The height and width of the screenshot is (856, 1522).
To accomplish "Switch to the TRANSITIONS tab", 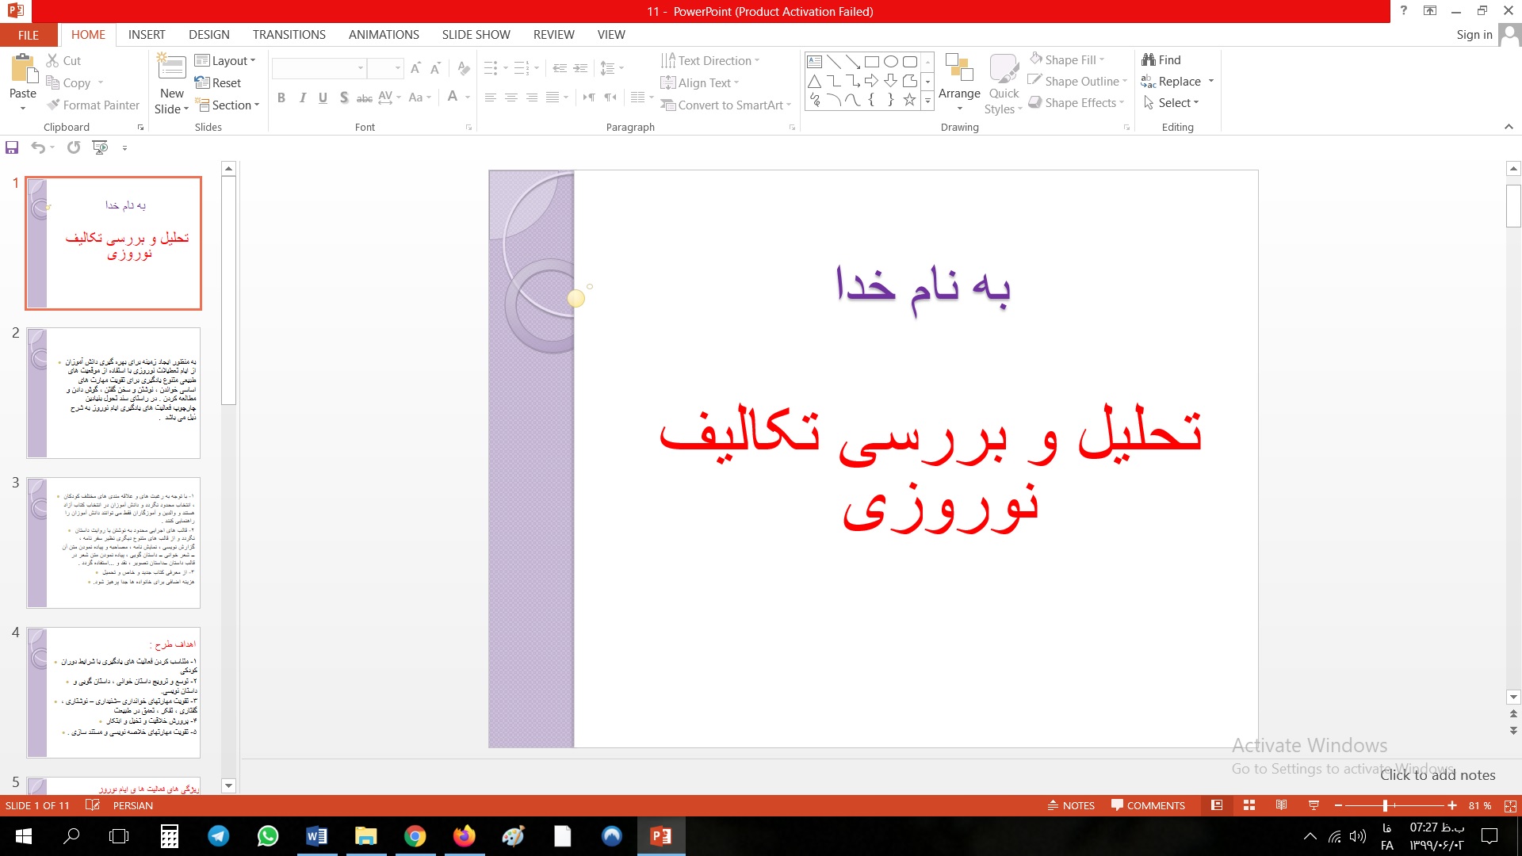I will pos(289,35).
